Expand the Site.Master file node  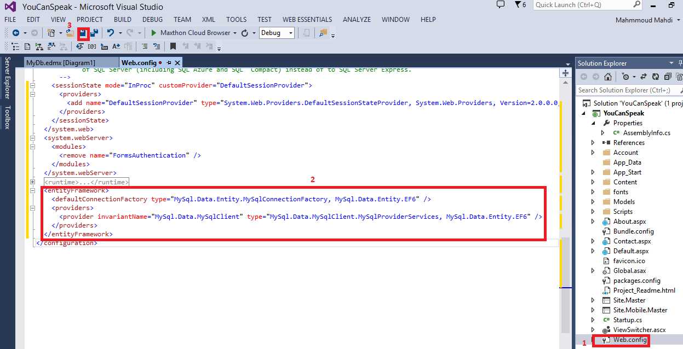click(x=593, y=300)
